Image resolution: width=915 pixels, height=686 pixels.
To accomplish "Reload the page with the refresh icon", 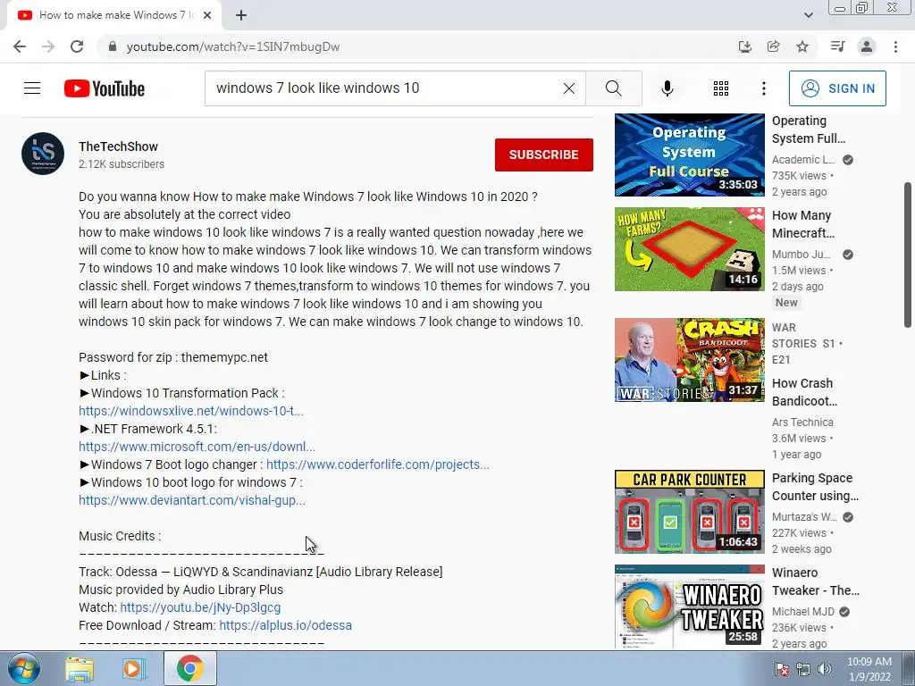I will (77, 46).
